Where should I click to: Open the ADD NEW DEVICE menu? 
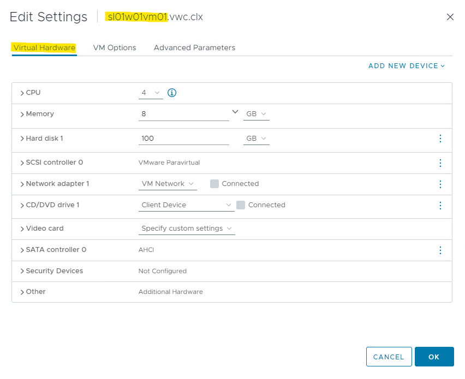point(407,66)
